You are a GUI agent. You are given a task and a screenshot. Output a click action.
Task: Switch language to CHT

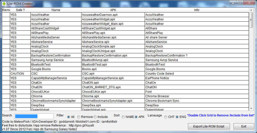coord(166,117)
